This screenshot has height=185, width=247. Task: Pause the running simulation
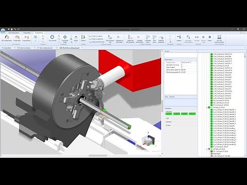[x=209, y=39]
